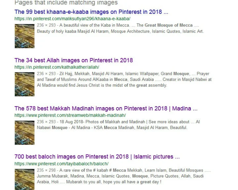Click snippet starting 'Zil Hajj, Mekkah'

pos(124,79)
